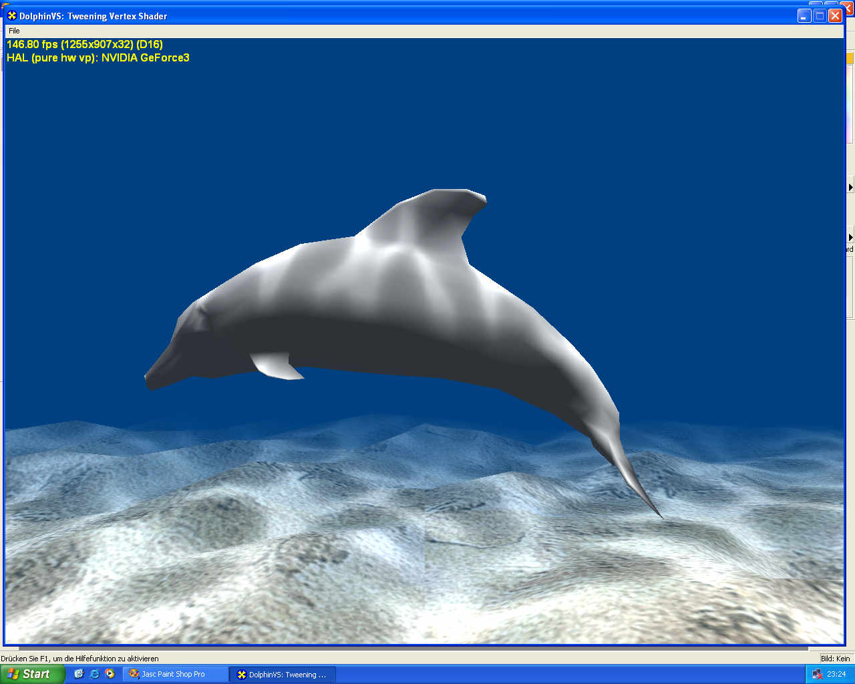Close the DolphinVS window
Viewport: 855px width, 684px height.
tap(835, 16)
